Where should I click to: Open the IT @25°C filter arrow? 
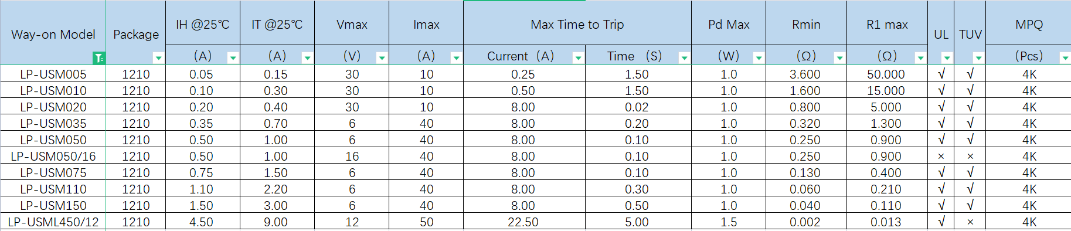(307, 58)
